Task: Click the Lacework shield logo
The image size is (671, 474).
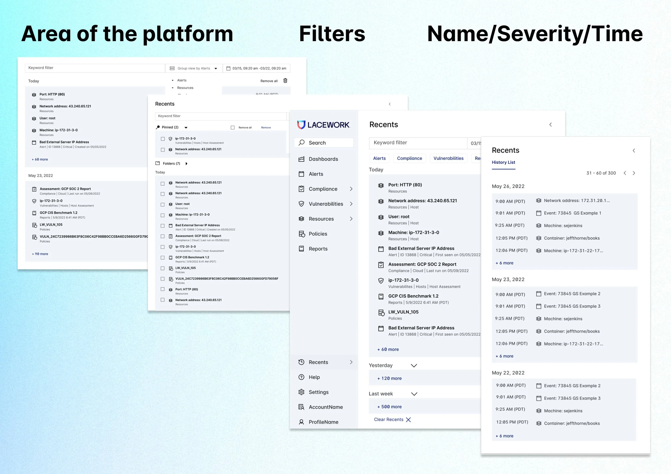Action: [x=301, y=125]
